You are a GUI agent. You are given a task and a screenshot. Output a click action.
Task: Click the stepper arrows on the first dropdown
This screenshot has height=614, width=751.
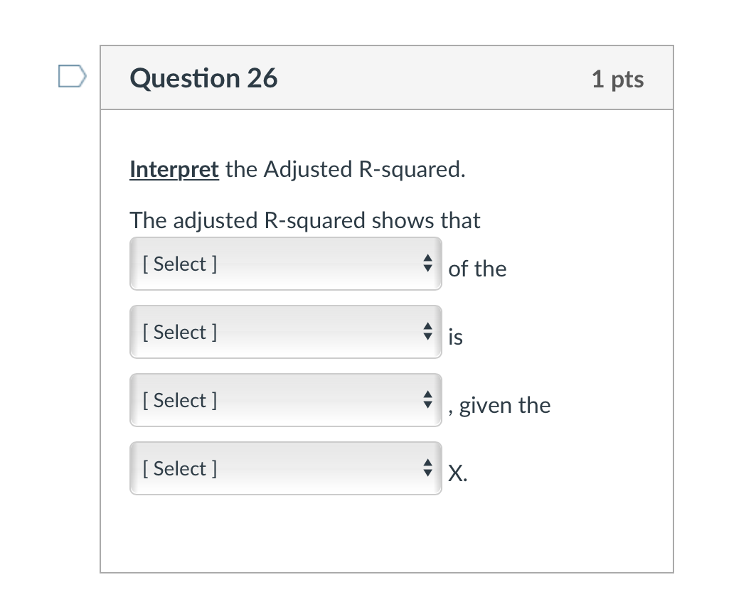pyautogui.click(x=428, y=263)
